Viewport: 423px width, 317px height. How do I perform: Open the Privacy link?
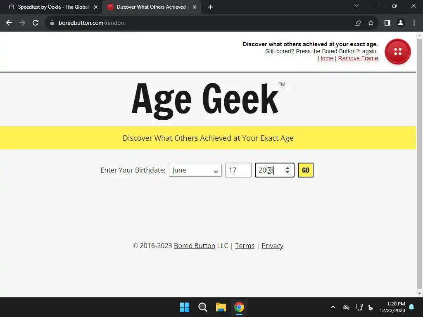[x=273, y=246]
